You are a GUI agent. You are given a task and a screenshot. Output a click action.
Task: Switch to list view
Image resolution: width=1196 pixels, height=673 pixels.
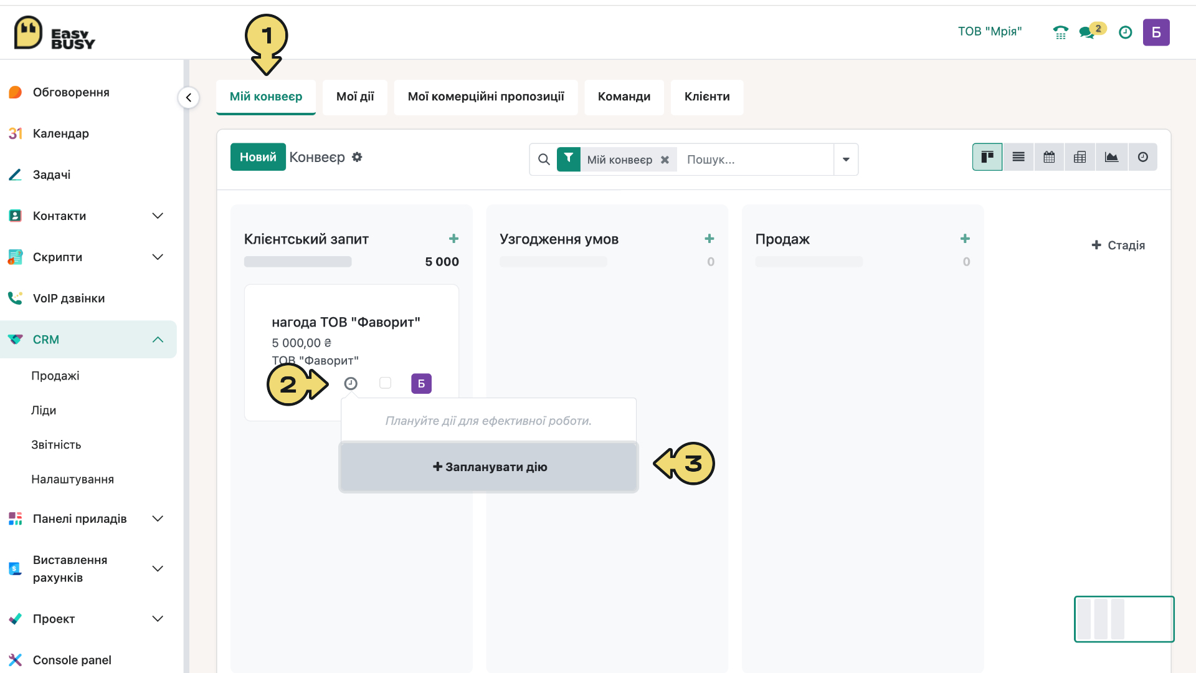coord(1018,157)
